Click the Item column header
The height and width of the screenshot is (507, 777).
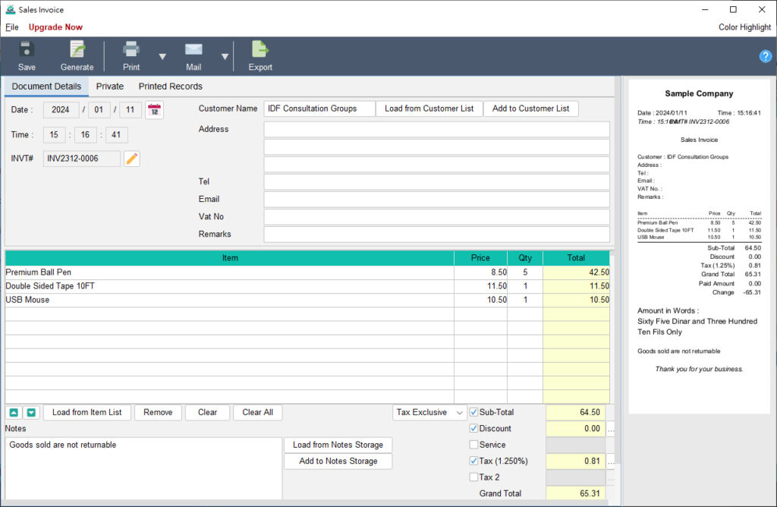pos(229,258)
